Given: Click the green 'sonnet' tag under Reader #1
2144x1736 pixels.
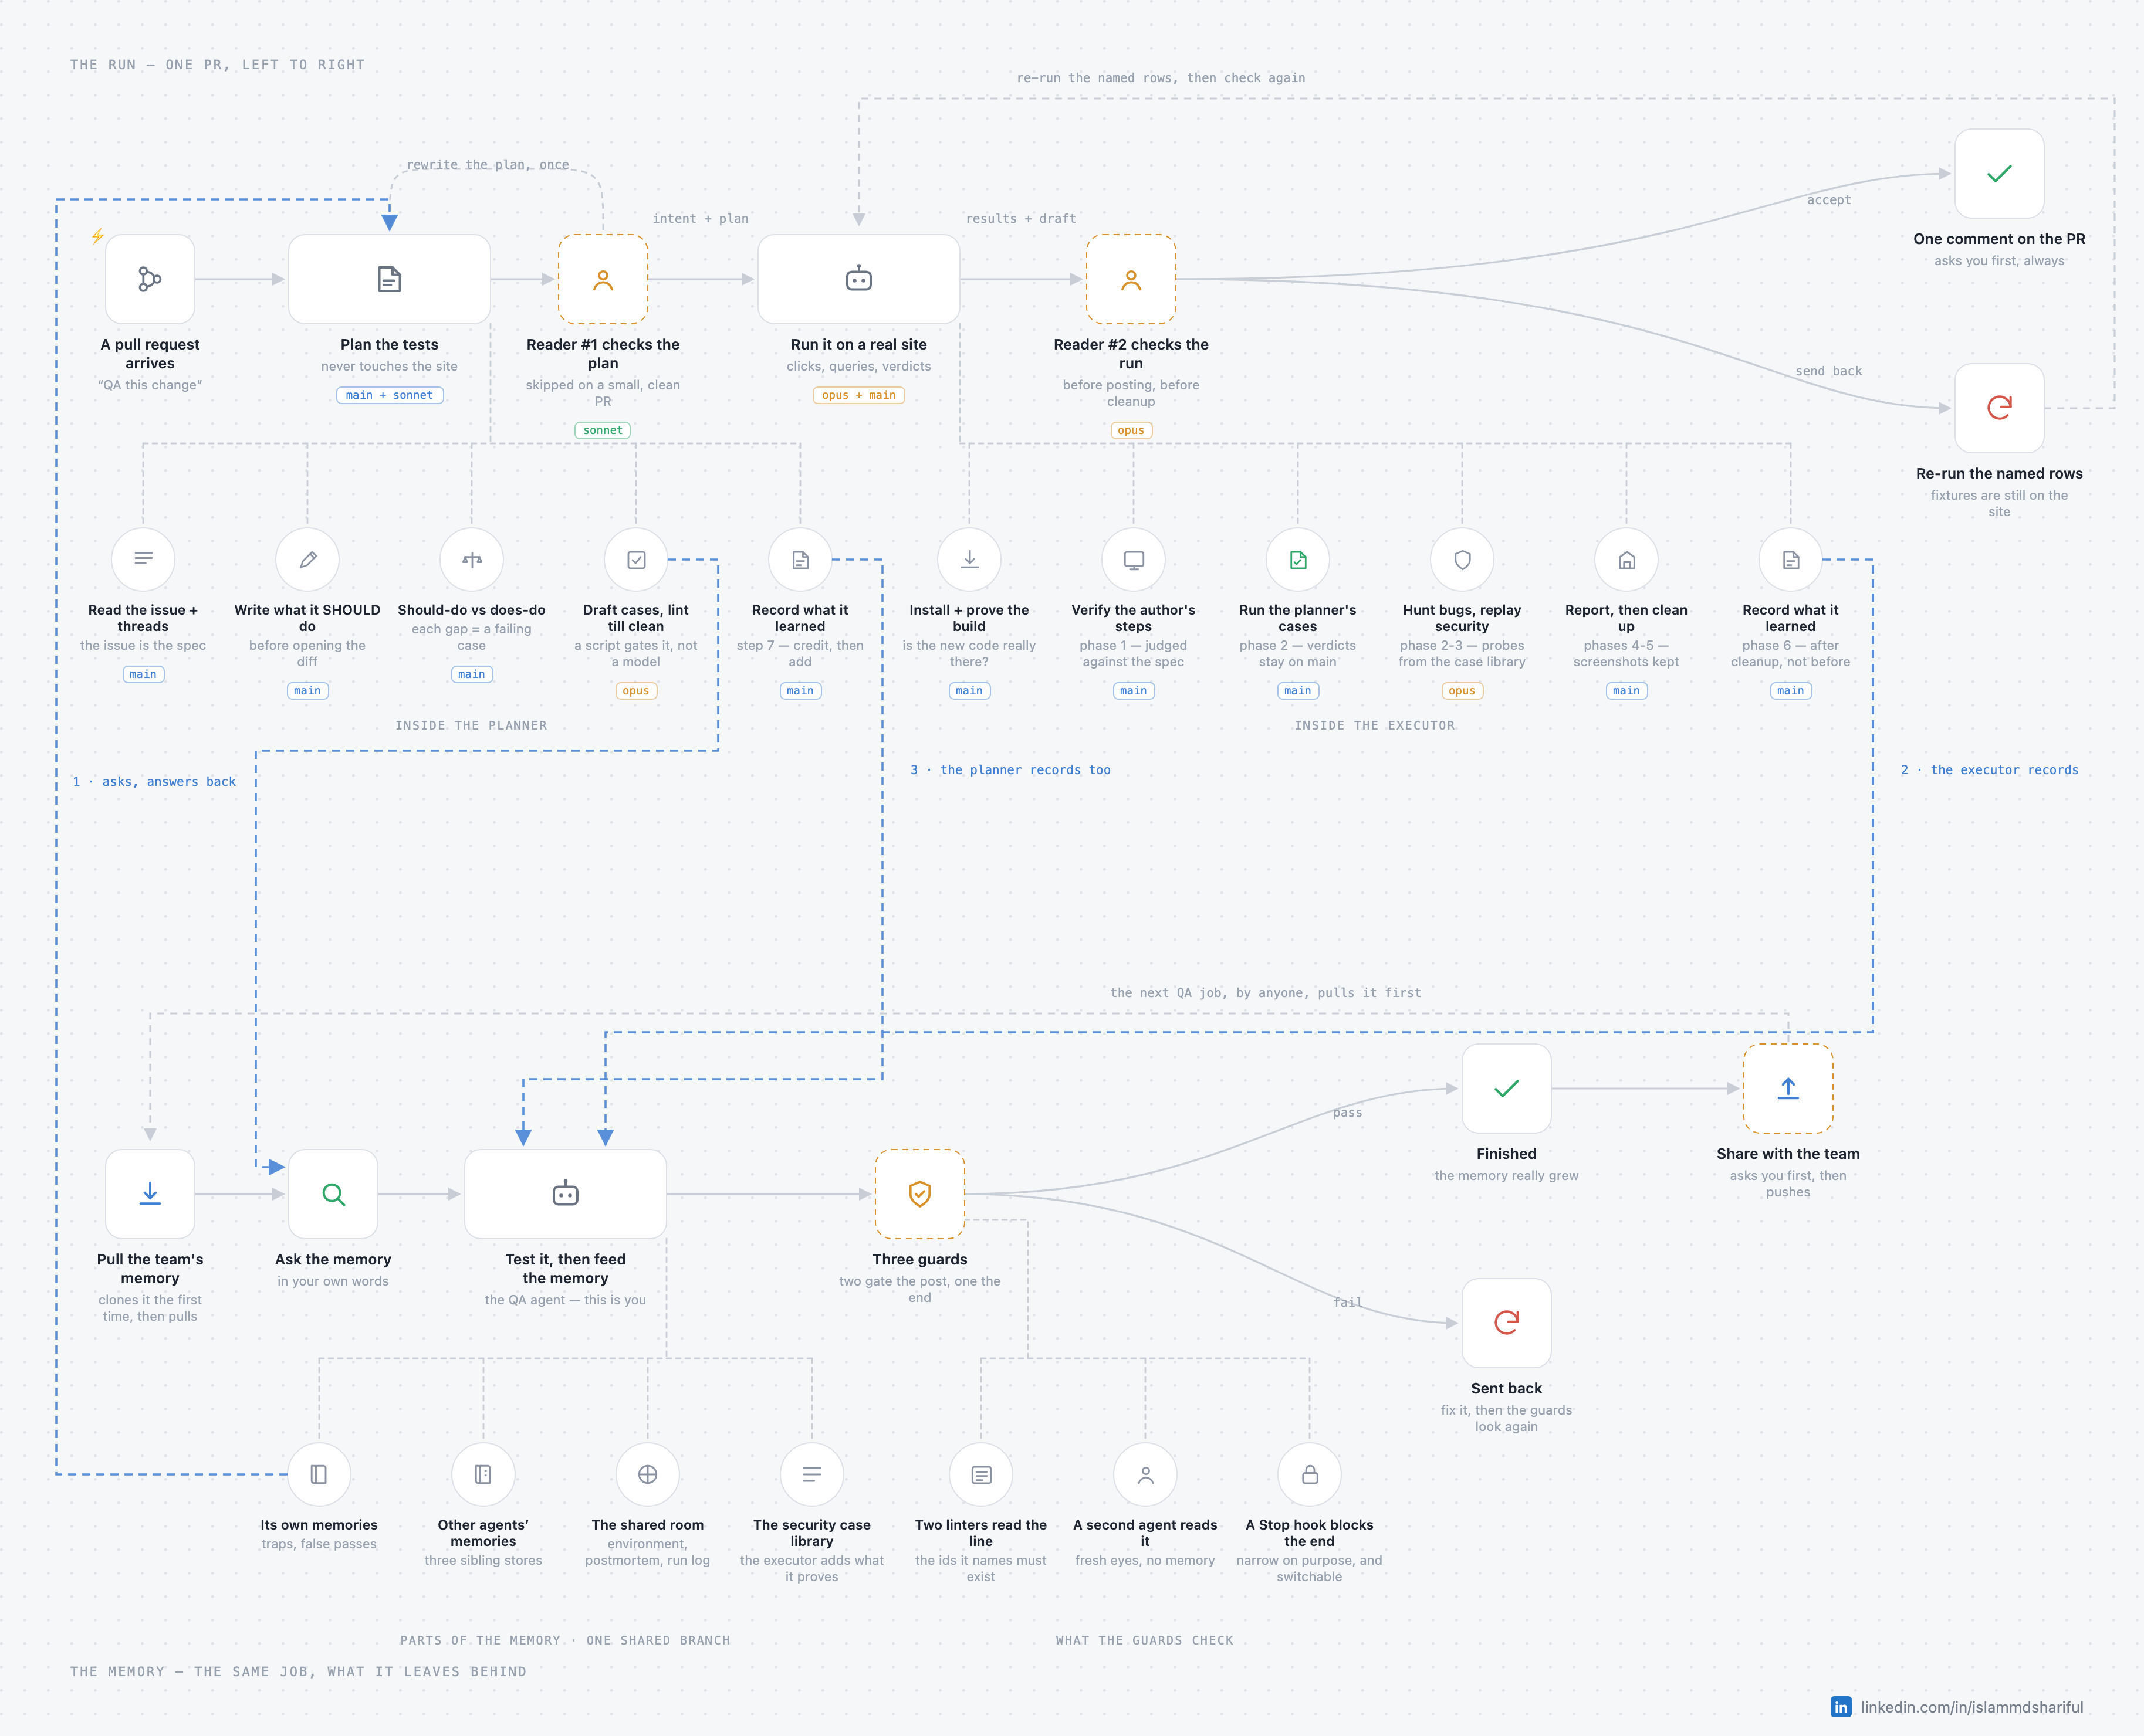Looking at the screenshot, I should point(603,430).
